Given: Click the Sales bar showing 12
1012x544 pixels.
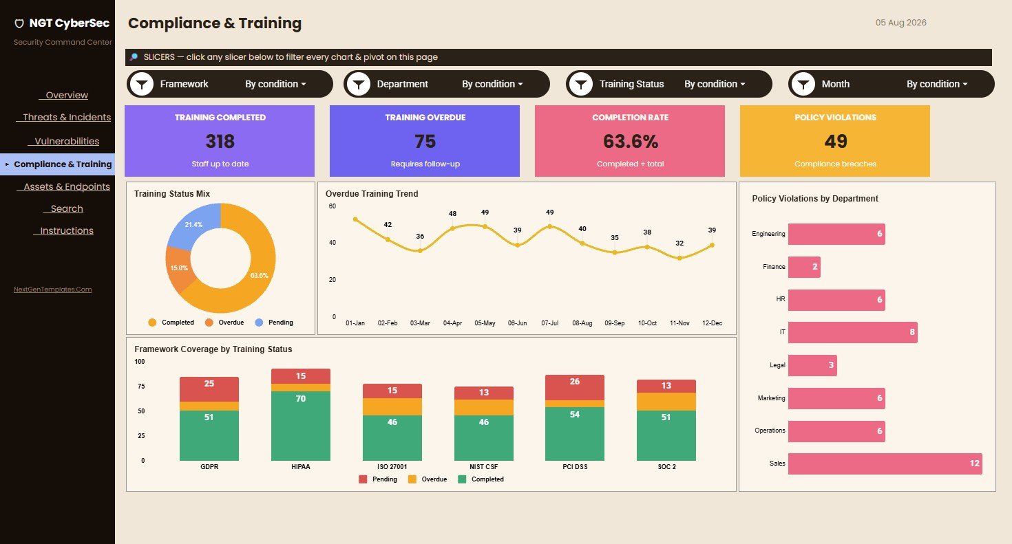Looking at the screenshot, I should [885, 464].
